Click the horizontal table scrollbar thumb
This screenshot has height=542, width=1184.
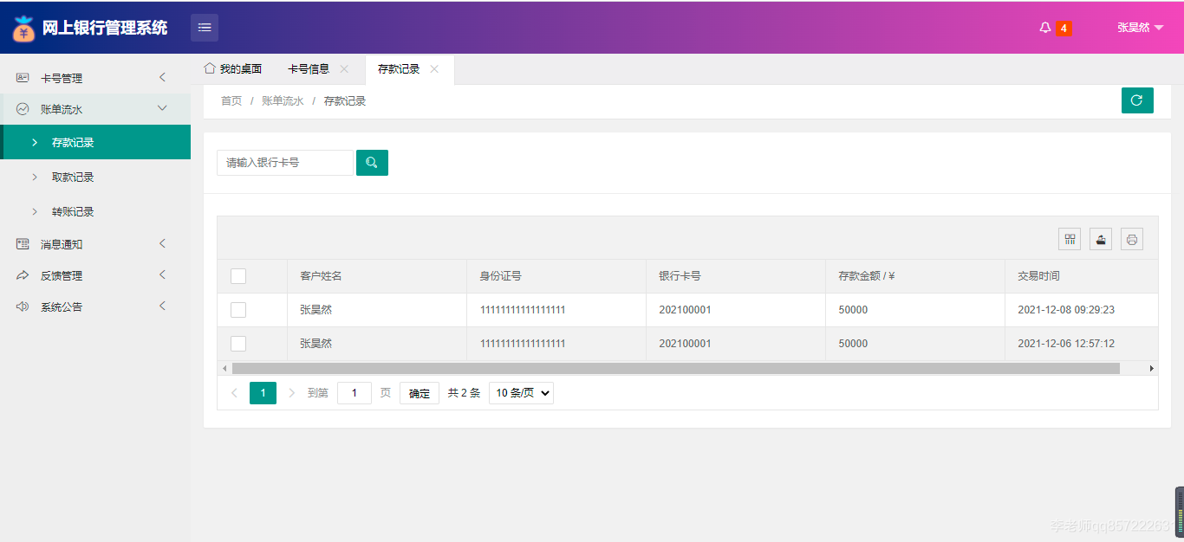[x=676, y=368]
